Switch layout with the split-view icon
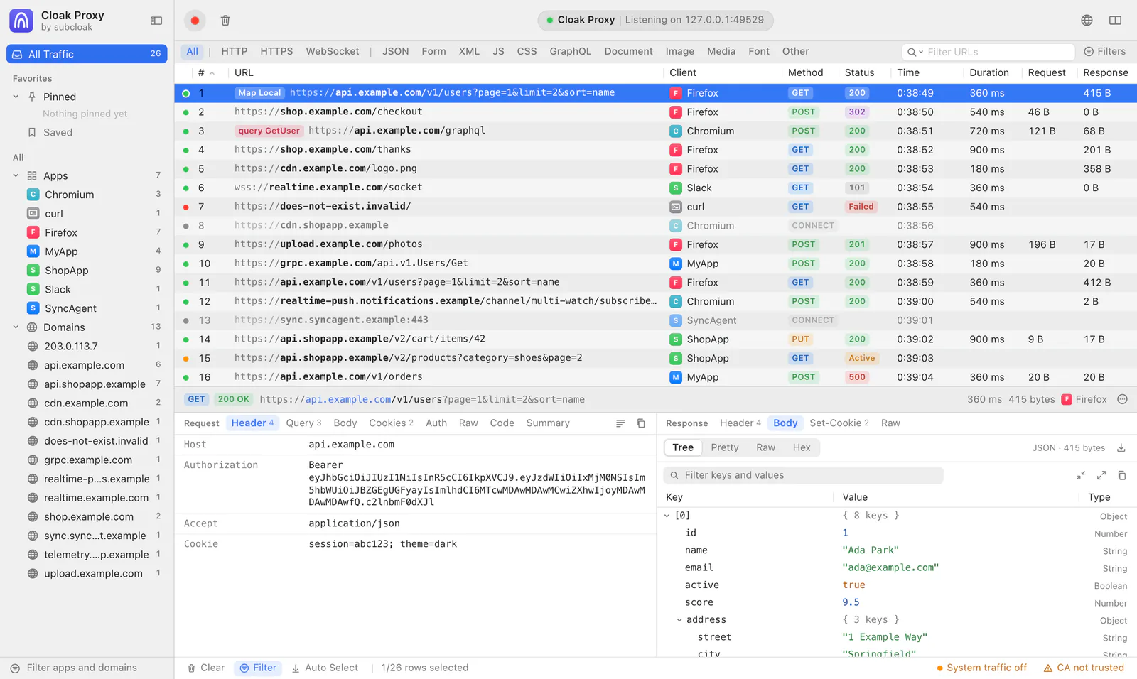The height and width of the screenshot is (679, 1137). coord(1115,21)
